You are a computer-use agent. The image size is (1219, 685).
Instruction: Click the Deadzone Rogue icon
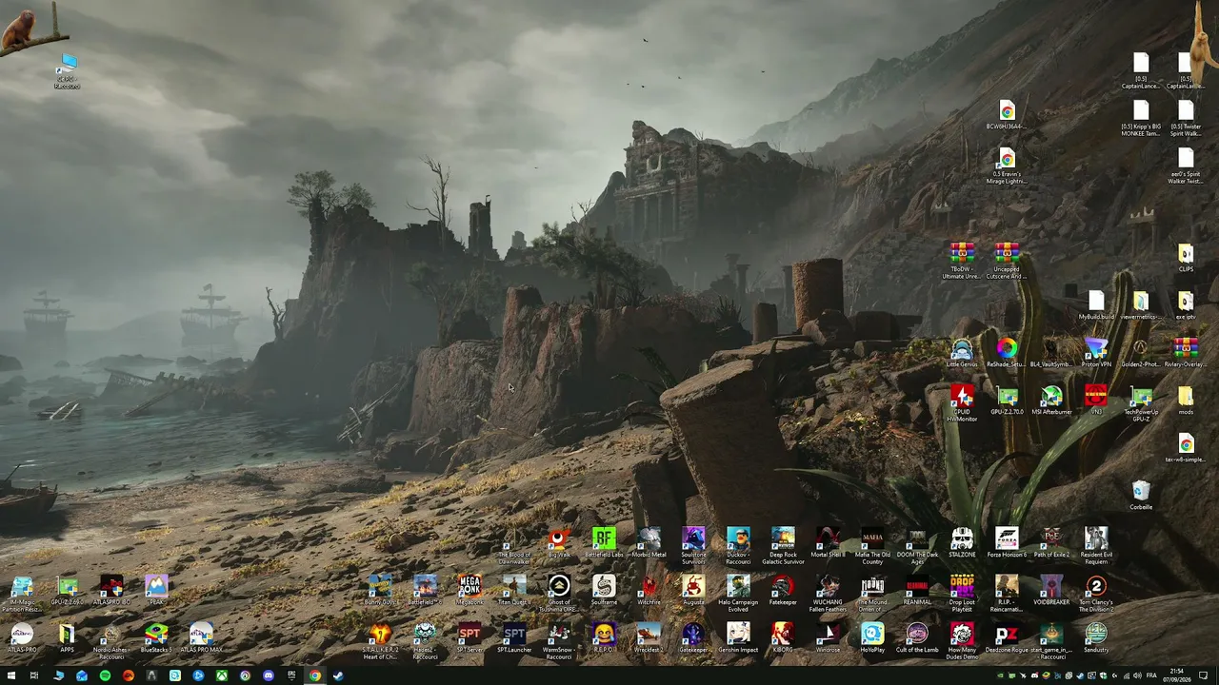(1007, 638)
